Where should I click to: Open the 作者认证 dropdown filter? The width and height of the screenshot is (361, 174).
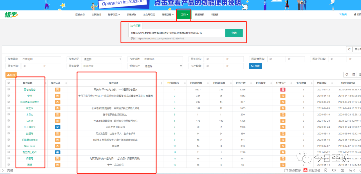[x=101, y=59]
